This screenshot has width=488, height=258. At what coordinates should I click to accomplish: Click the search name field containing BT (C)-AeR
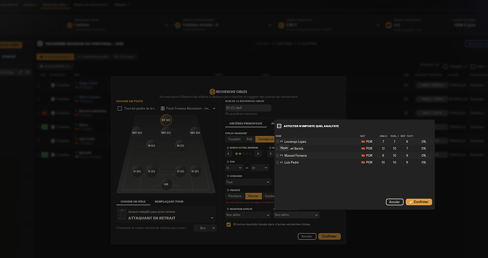tap(248, 108)
